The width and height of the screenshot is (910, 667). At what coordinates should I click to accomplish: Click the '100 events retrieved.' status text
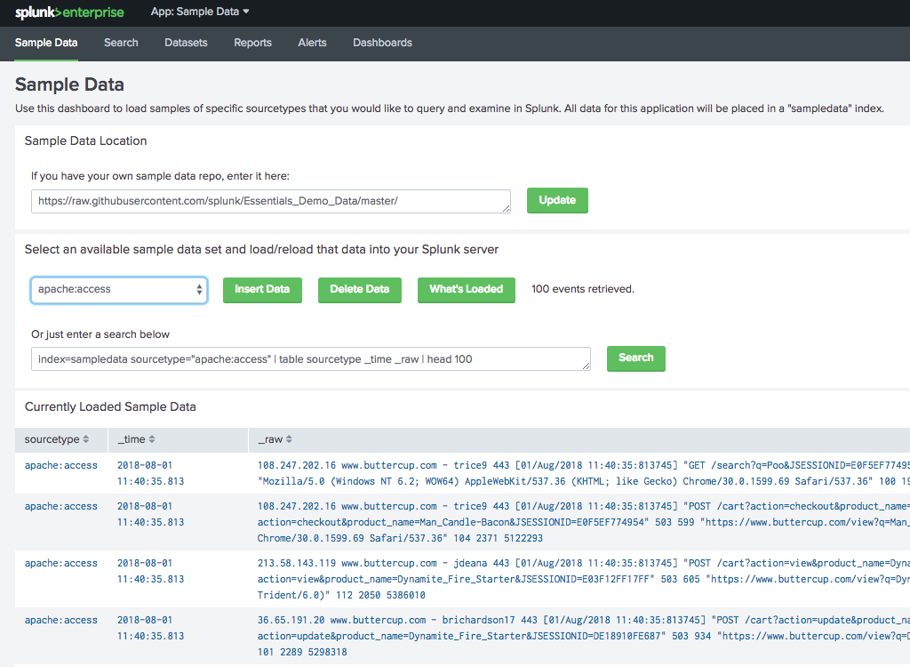tap(583, 289)
